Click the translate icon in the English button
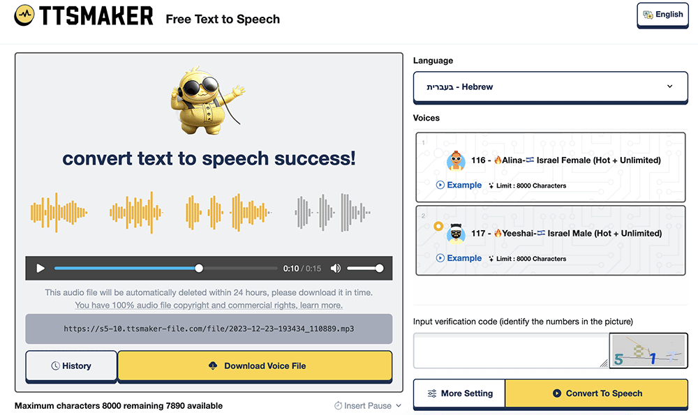698x415 pixels. pyautogui.click(x=648, y=15)
